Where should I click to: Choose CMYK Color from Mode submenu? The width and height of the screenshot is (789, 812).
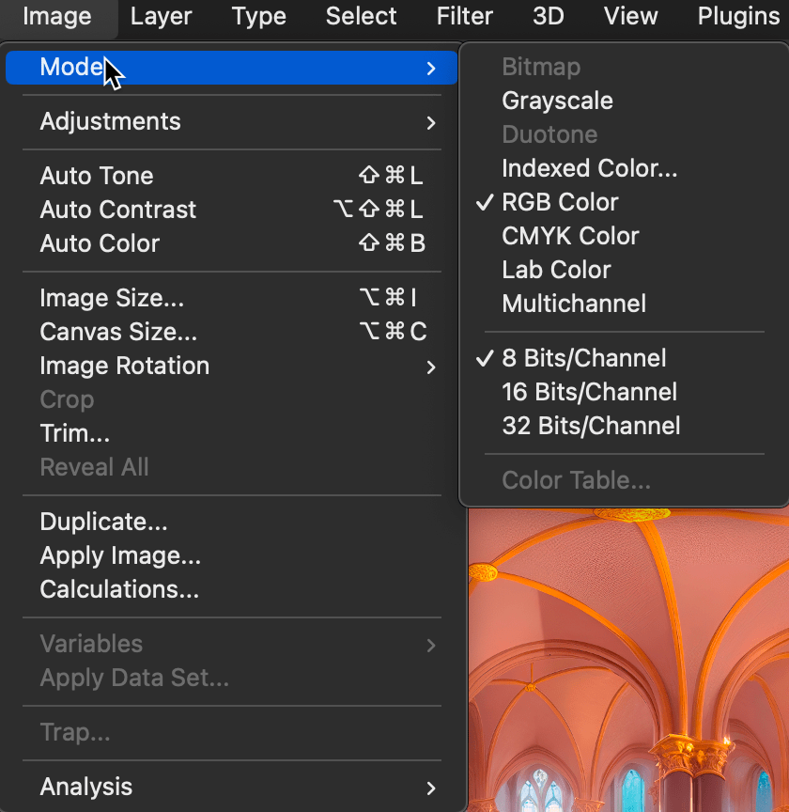point(570,236)
